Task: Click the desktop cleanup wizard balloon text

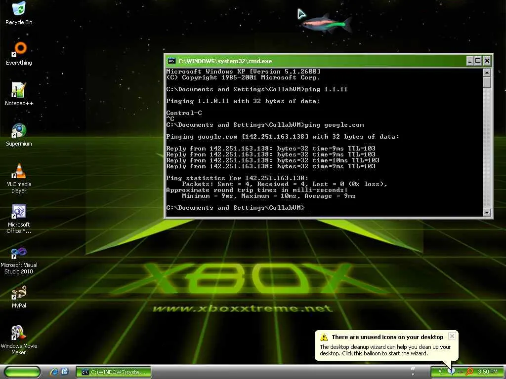Action: pyautogui.click(x=385, y=350)
